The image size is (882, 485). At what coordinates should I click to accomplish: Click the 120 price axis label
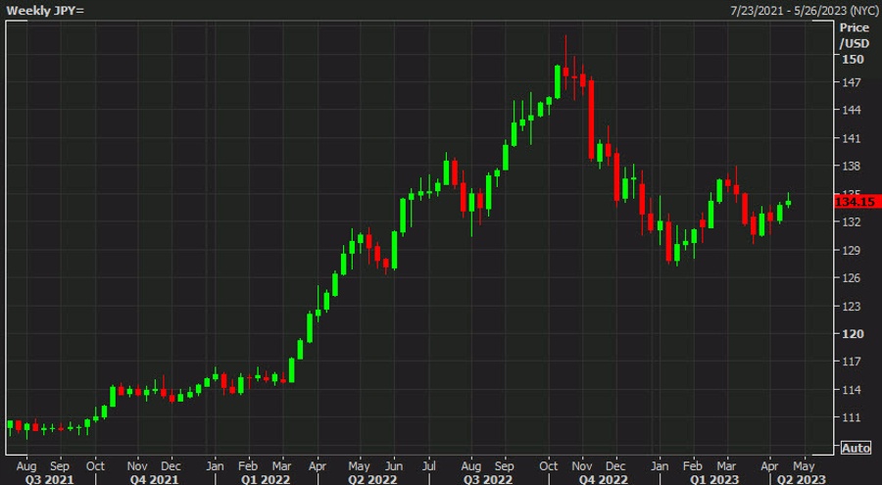tap(853, 334)
